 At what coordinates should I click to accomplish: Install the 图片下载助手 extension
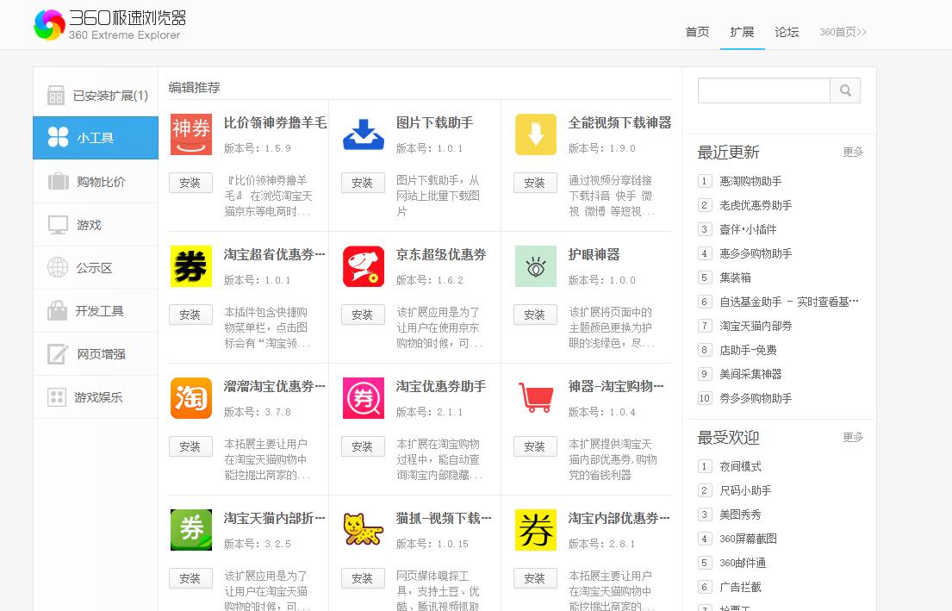tap(363, 183)
